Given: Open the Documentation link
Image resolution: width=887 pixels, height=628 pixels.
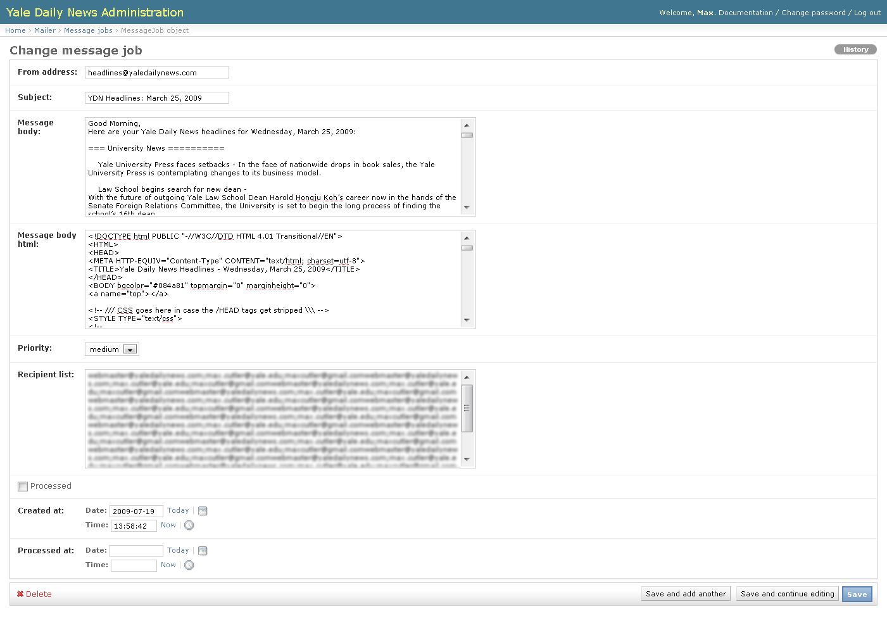Looking at the screenshot, I should [746, 13].
